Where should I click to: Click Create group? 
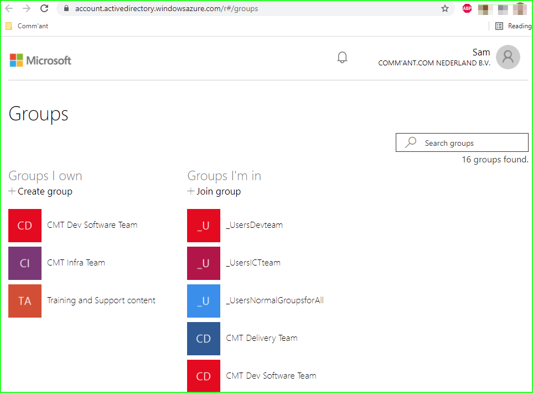[x=40, y=191]
